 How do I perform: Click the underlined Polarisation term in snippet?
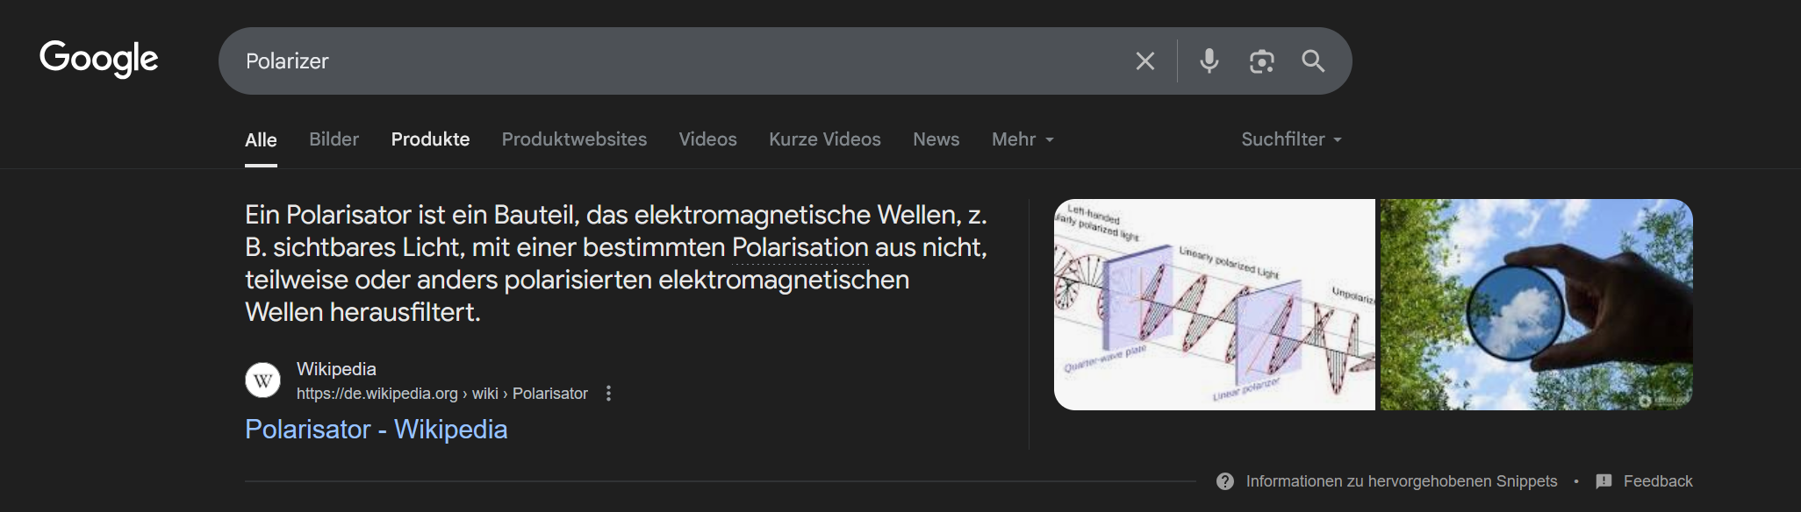[x=800, y=247]
